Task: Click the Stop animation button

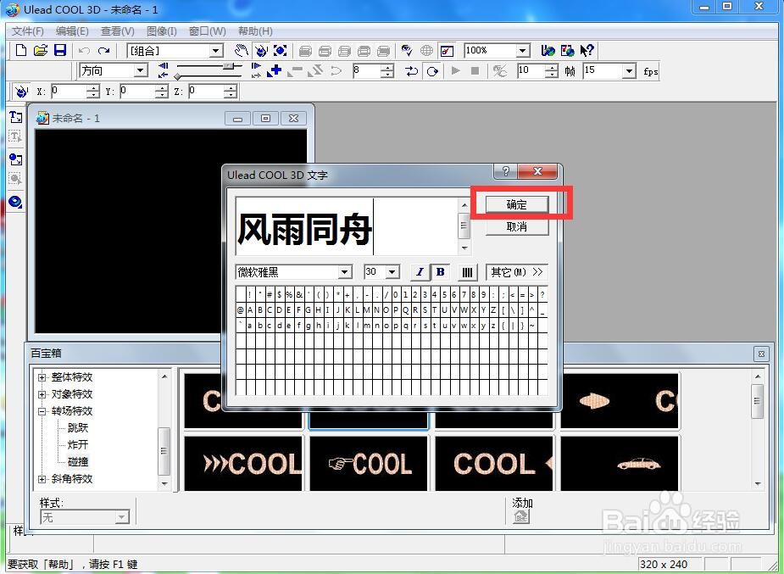Action: [x=475, y=71]
